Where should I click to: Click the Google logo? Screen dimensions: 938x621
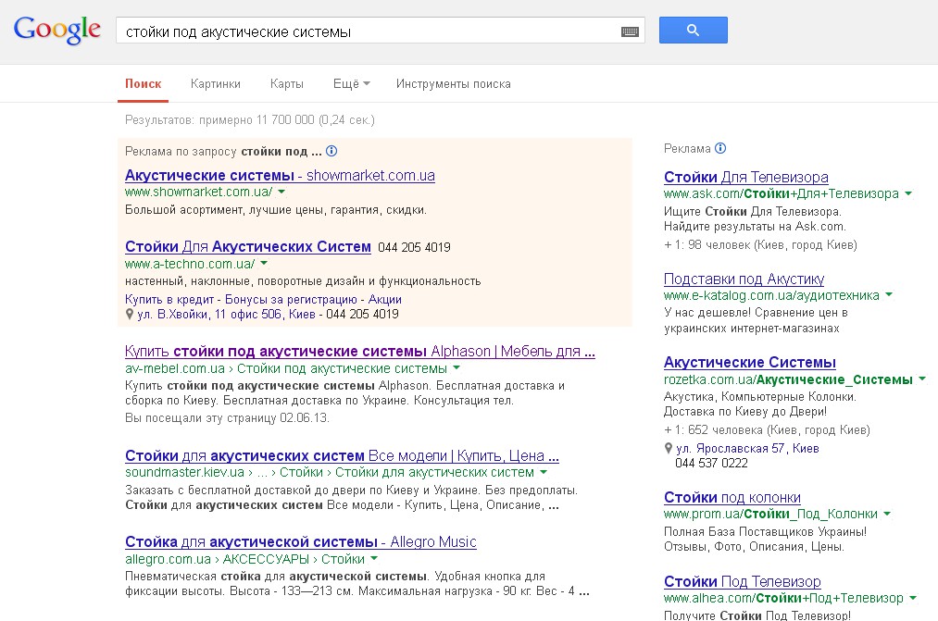click(x=57, y=30)
